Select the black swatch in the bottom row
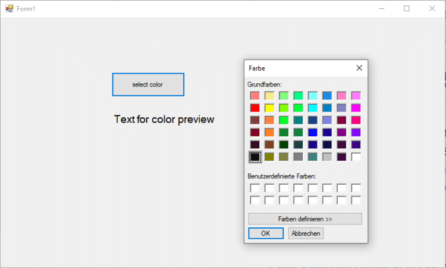This screenshot has height=268, width=446. pyautogui.click(x=255, y=157)
